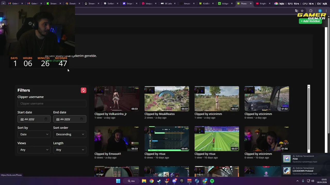Image resolution: width=330 pixels, height=185 pixels.
Task: Open File Explorer from the taskbar
Action: (144, 181)
